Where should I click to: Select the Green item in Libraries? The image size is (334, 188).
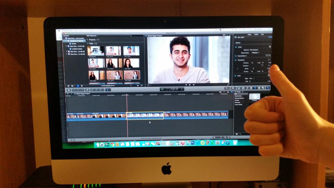tap(74, 44)
